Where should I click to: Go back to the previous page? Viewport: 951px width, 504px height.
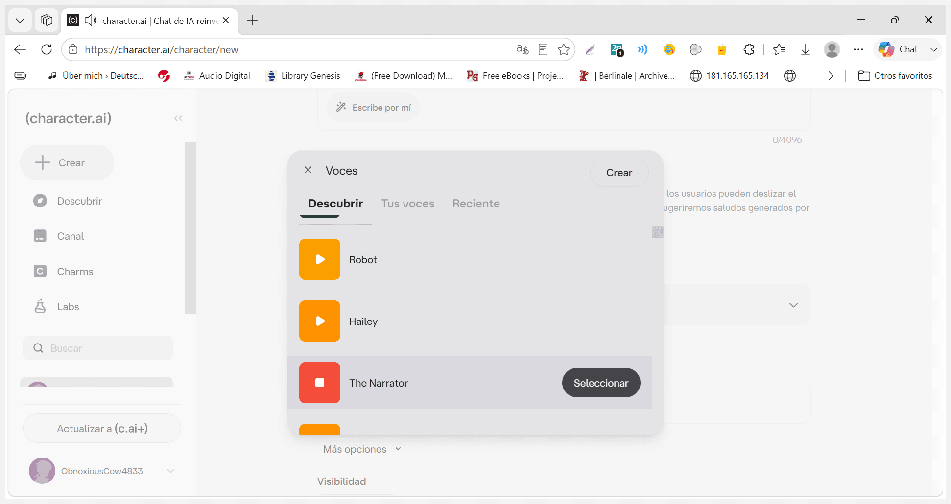[x=20, y=49]
